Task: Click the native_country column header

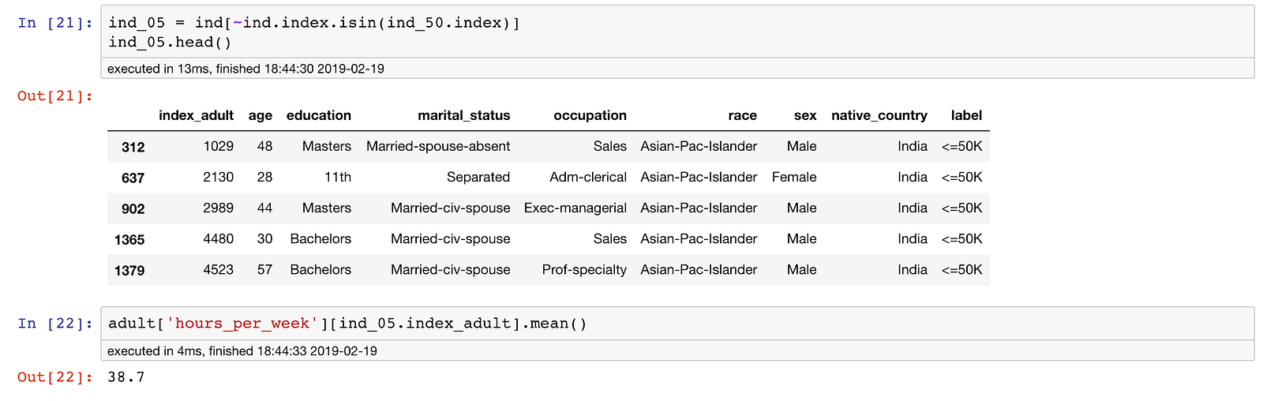Action: [879, 115]
